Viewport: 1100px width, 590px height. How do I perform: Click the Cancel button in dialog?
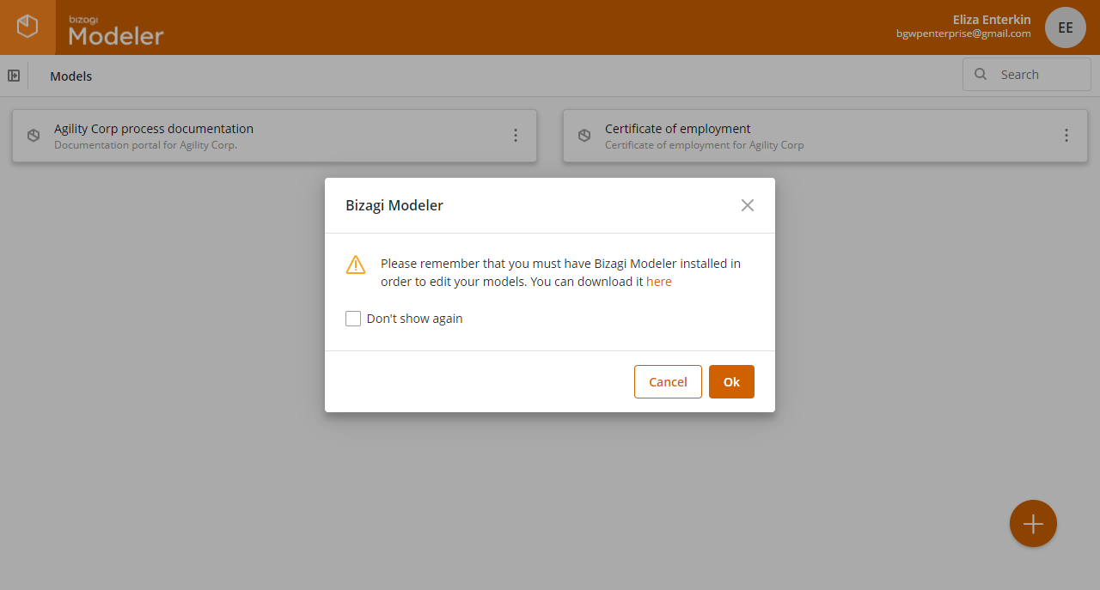(668, 382)
